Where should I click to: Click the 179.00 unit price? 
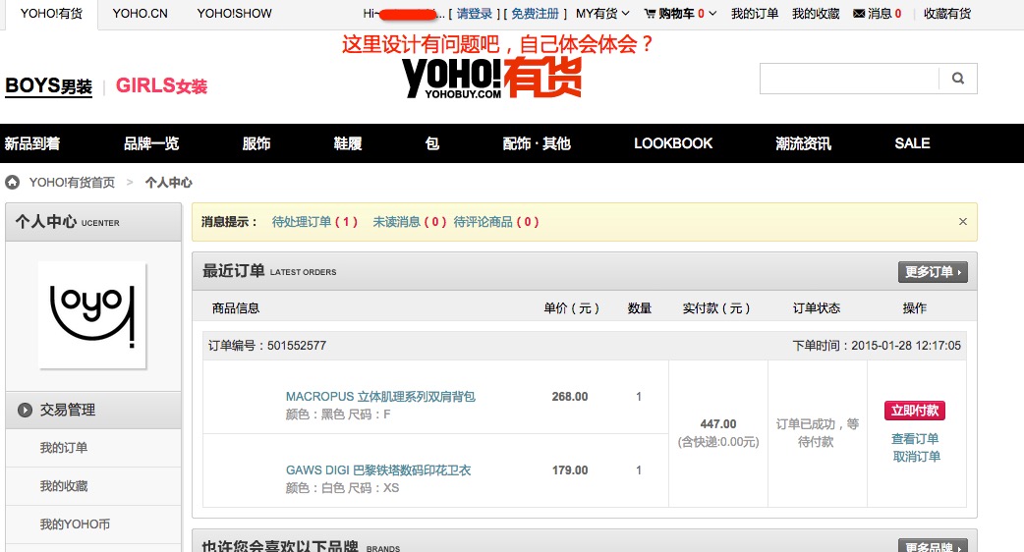[569, 469]
